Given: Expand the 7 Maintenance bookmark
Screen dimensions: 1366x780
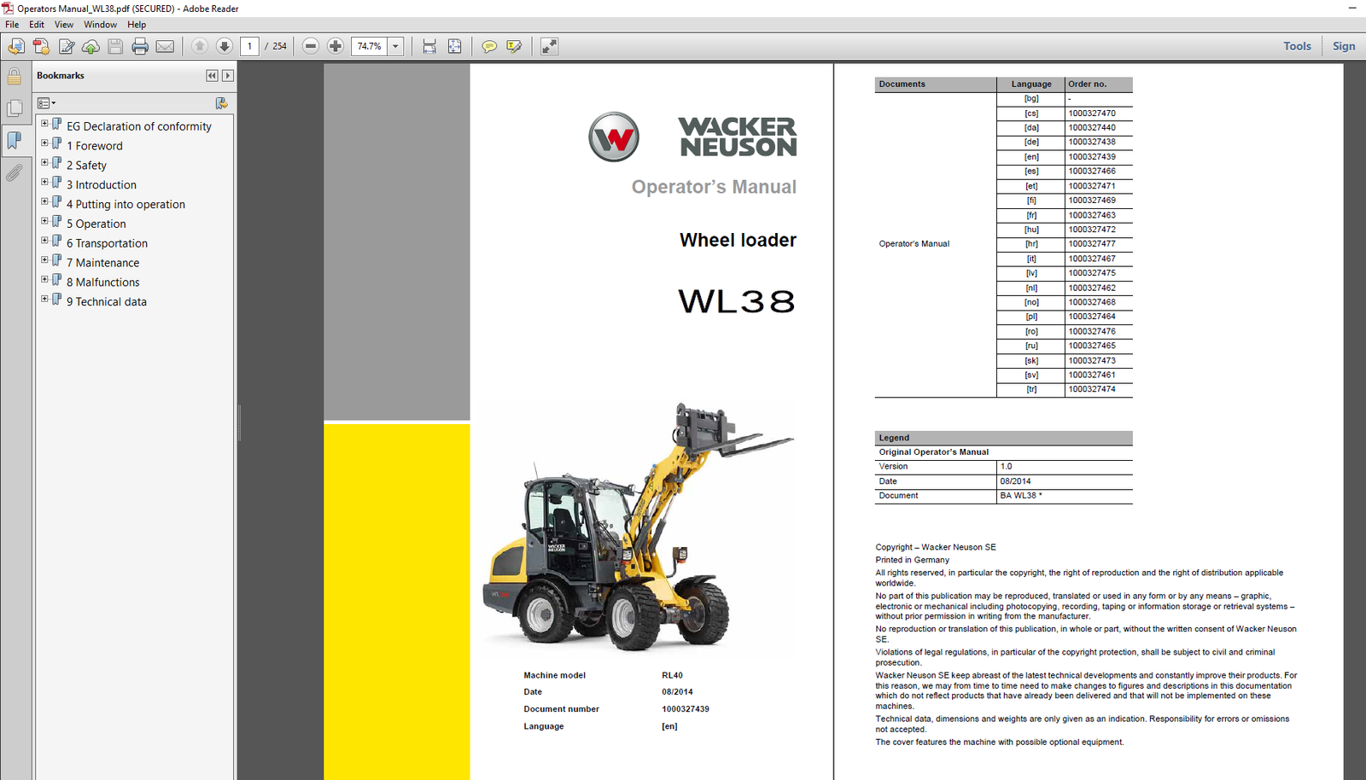Looking at the screenshot, I should point(45,259).
